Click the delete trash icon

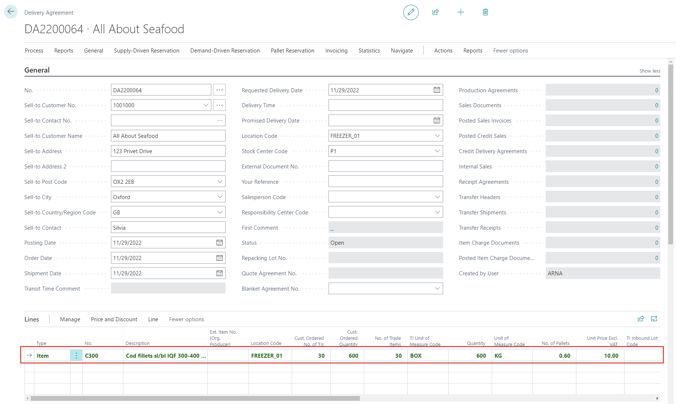(485, 12)
